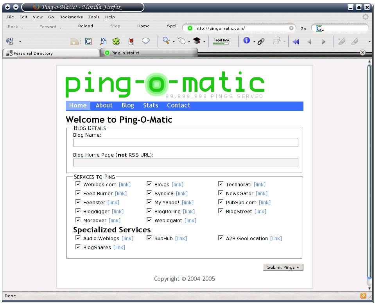This screenshot has width=375, height=305.
Task: Open the Bookmarks menu
Action: [71, 17]
